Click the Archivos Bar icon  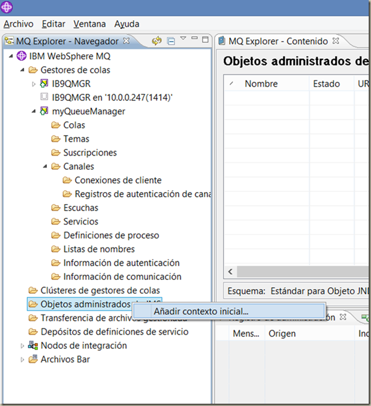pos(33,359)
